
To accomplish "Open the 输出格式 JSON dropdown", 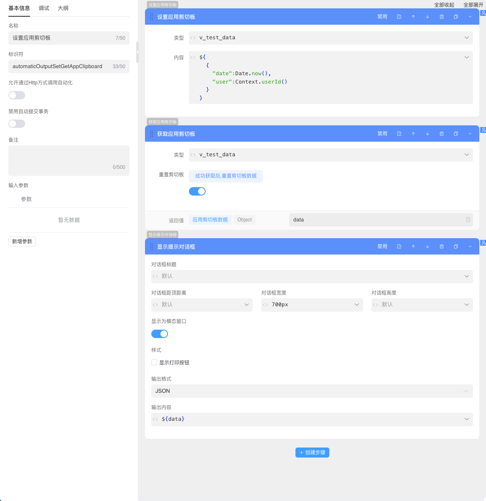I will click(312, 391).
